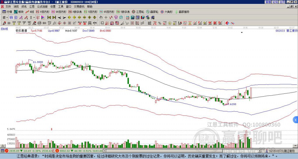Click the SZ002033,丽江股份 status entry

tap(281, 151)
